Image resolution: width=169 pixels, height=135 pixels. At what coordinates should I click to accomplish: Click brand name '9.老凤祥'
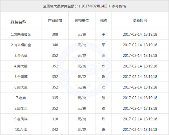(x=21, y=119)
